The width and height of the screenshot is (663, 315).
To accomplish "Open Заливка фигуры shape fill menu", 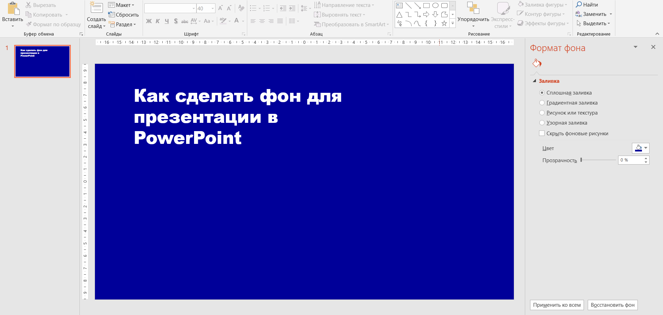I will click(x=542, y=5).
